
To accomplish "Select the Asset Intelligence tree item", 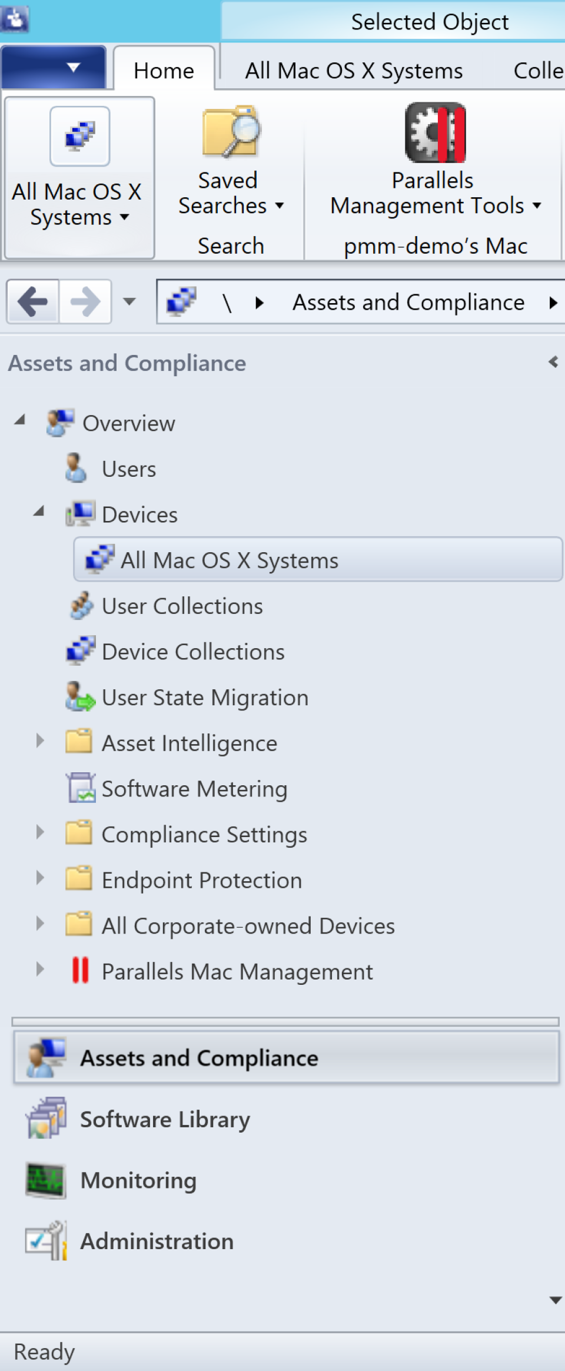I will (190, 743).
